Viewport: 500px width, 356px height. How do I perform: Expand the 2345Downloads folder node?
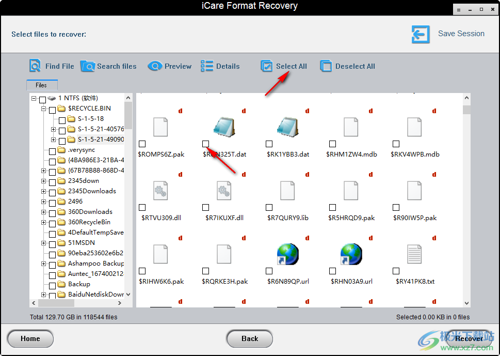pos(44,191)
